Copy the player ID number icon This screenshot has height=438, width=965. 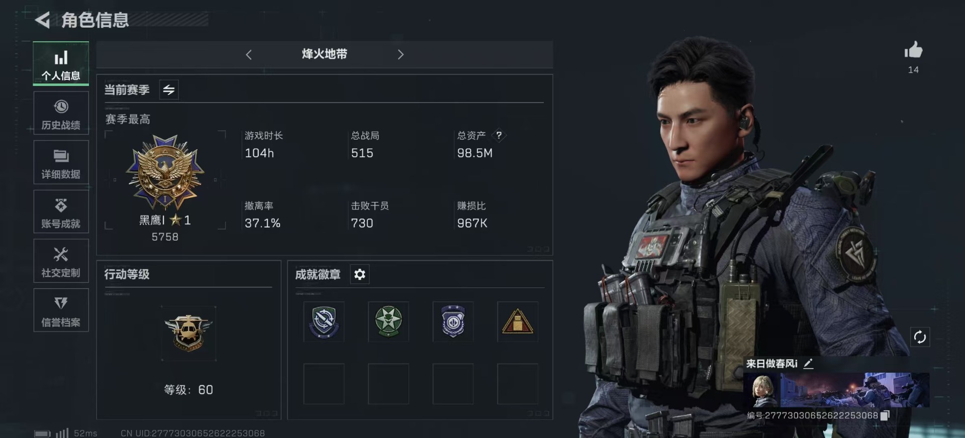click(x=885, y=415)
